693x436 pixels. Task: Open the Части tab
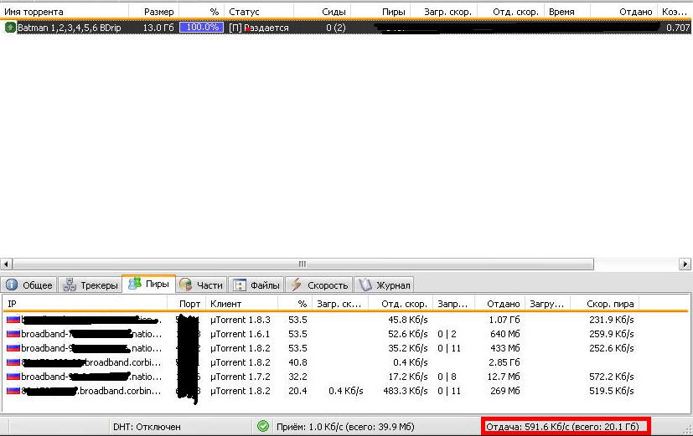(x=202, y=285)
